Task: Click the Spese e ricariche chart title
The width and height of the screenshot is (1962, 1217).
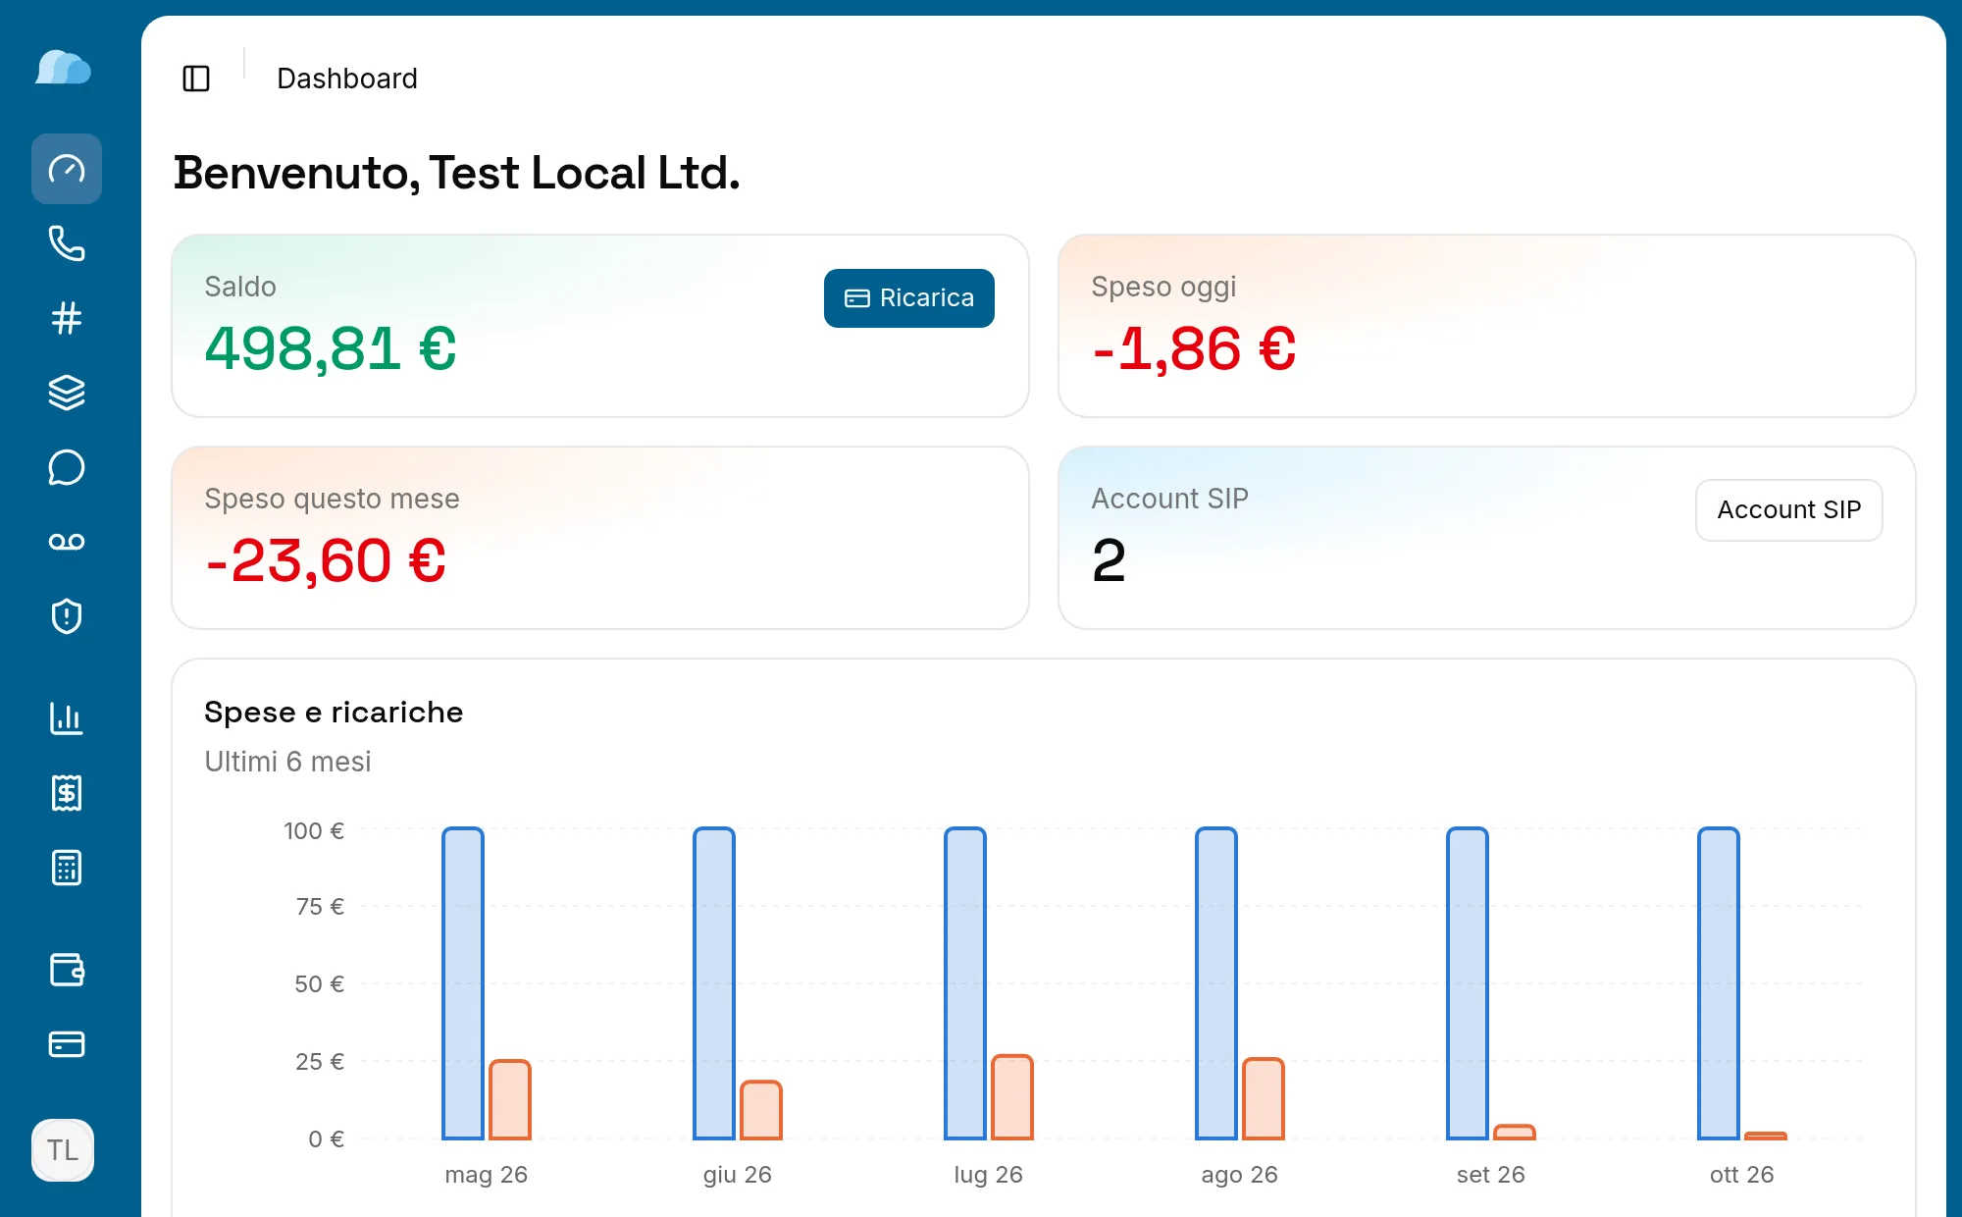Action: click(334, 712)
